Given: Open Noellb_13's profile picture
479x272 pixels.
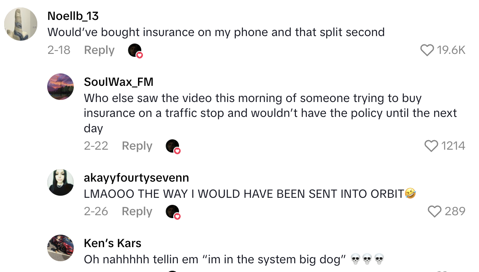Looking at the screenshot, I should coord(21,24).
